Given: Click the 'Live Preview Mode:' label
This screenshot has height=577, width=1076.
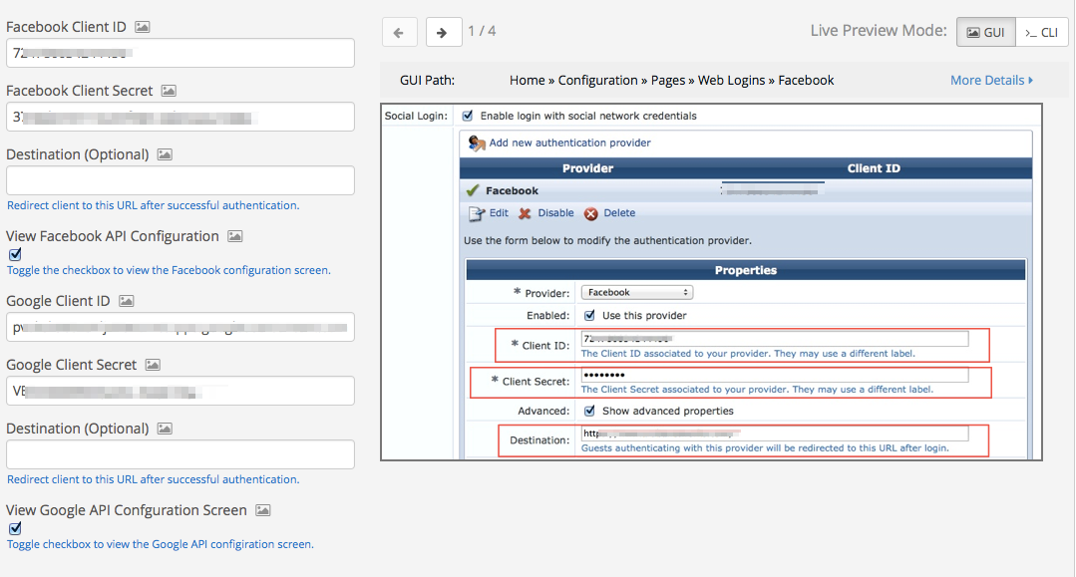Looking at the screenshot, I should point(879,31).
